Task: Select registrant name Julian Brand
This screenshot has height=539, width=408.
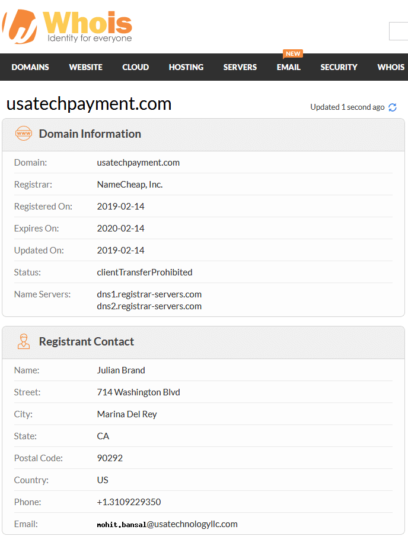Action: tap(121, 370)
